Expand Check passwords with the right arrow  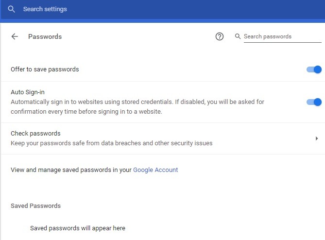click(x=316, y=138)
